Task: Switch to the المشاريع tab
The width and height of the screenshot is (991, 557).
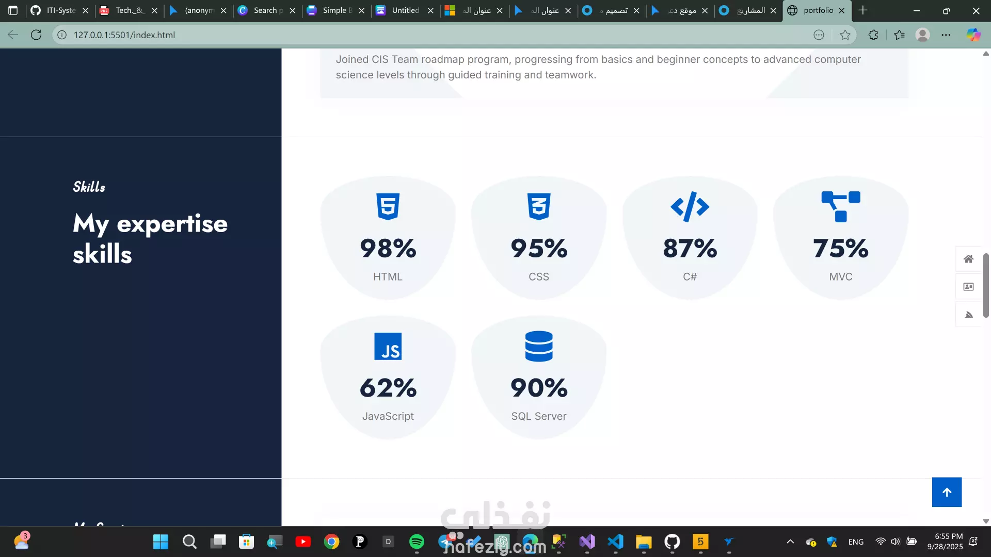Action: [x=747, y=10]
